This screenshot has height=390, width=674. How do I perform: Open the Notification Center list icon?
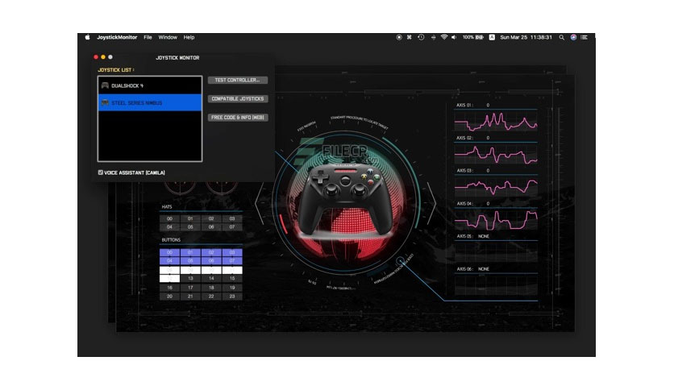[585, 37]
